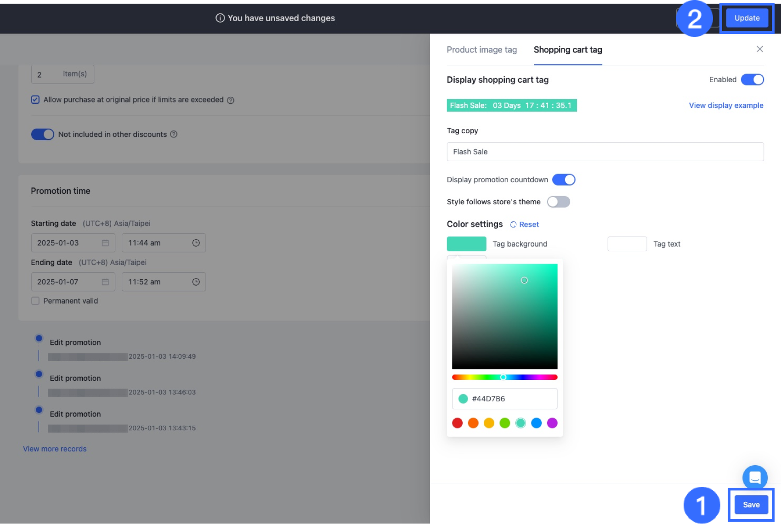The height and width of the screenshot is (524, 781).
Task: Click the Display shopping cart tag heading
Action: (x=498, y=80)
